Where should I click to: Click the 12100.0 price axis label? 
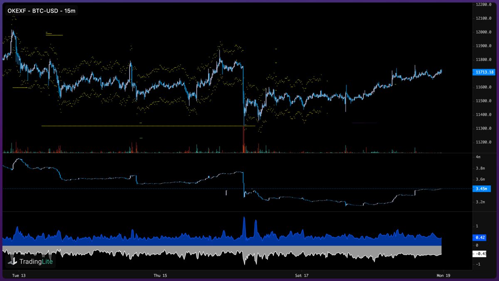point(484,18)
